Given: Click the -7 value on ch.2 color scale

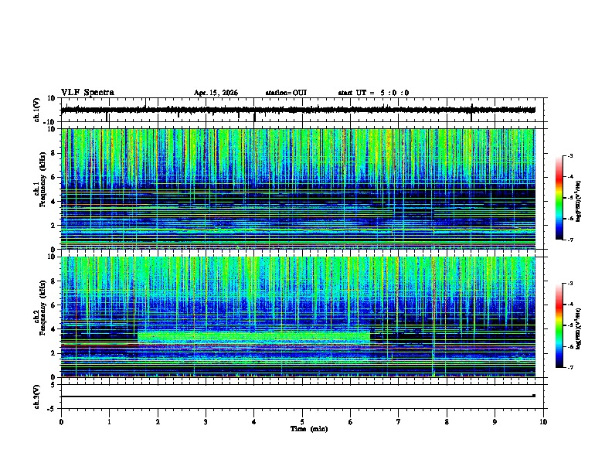Looking at the screenshot, I should 569,368.
